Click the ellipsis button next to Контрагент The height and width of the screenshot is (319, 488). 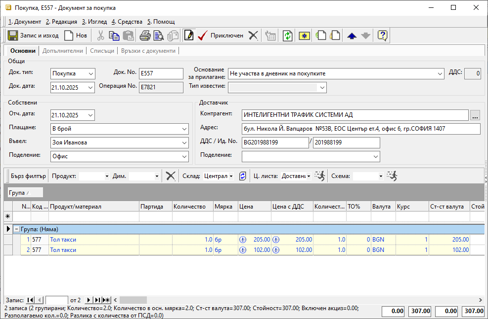pyautogui.click(x=475, y=115)
